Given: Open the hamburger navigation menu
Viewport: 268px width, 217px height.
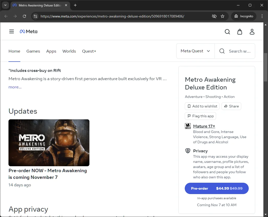Looking at the screenshot, I should coord(12,31).
